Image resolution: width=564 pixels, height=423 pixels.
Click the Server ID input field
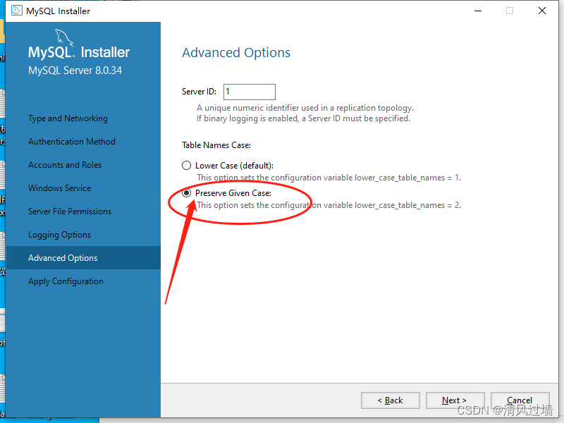[250, 92]
